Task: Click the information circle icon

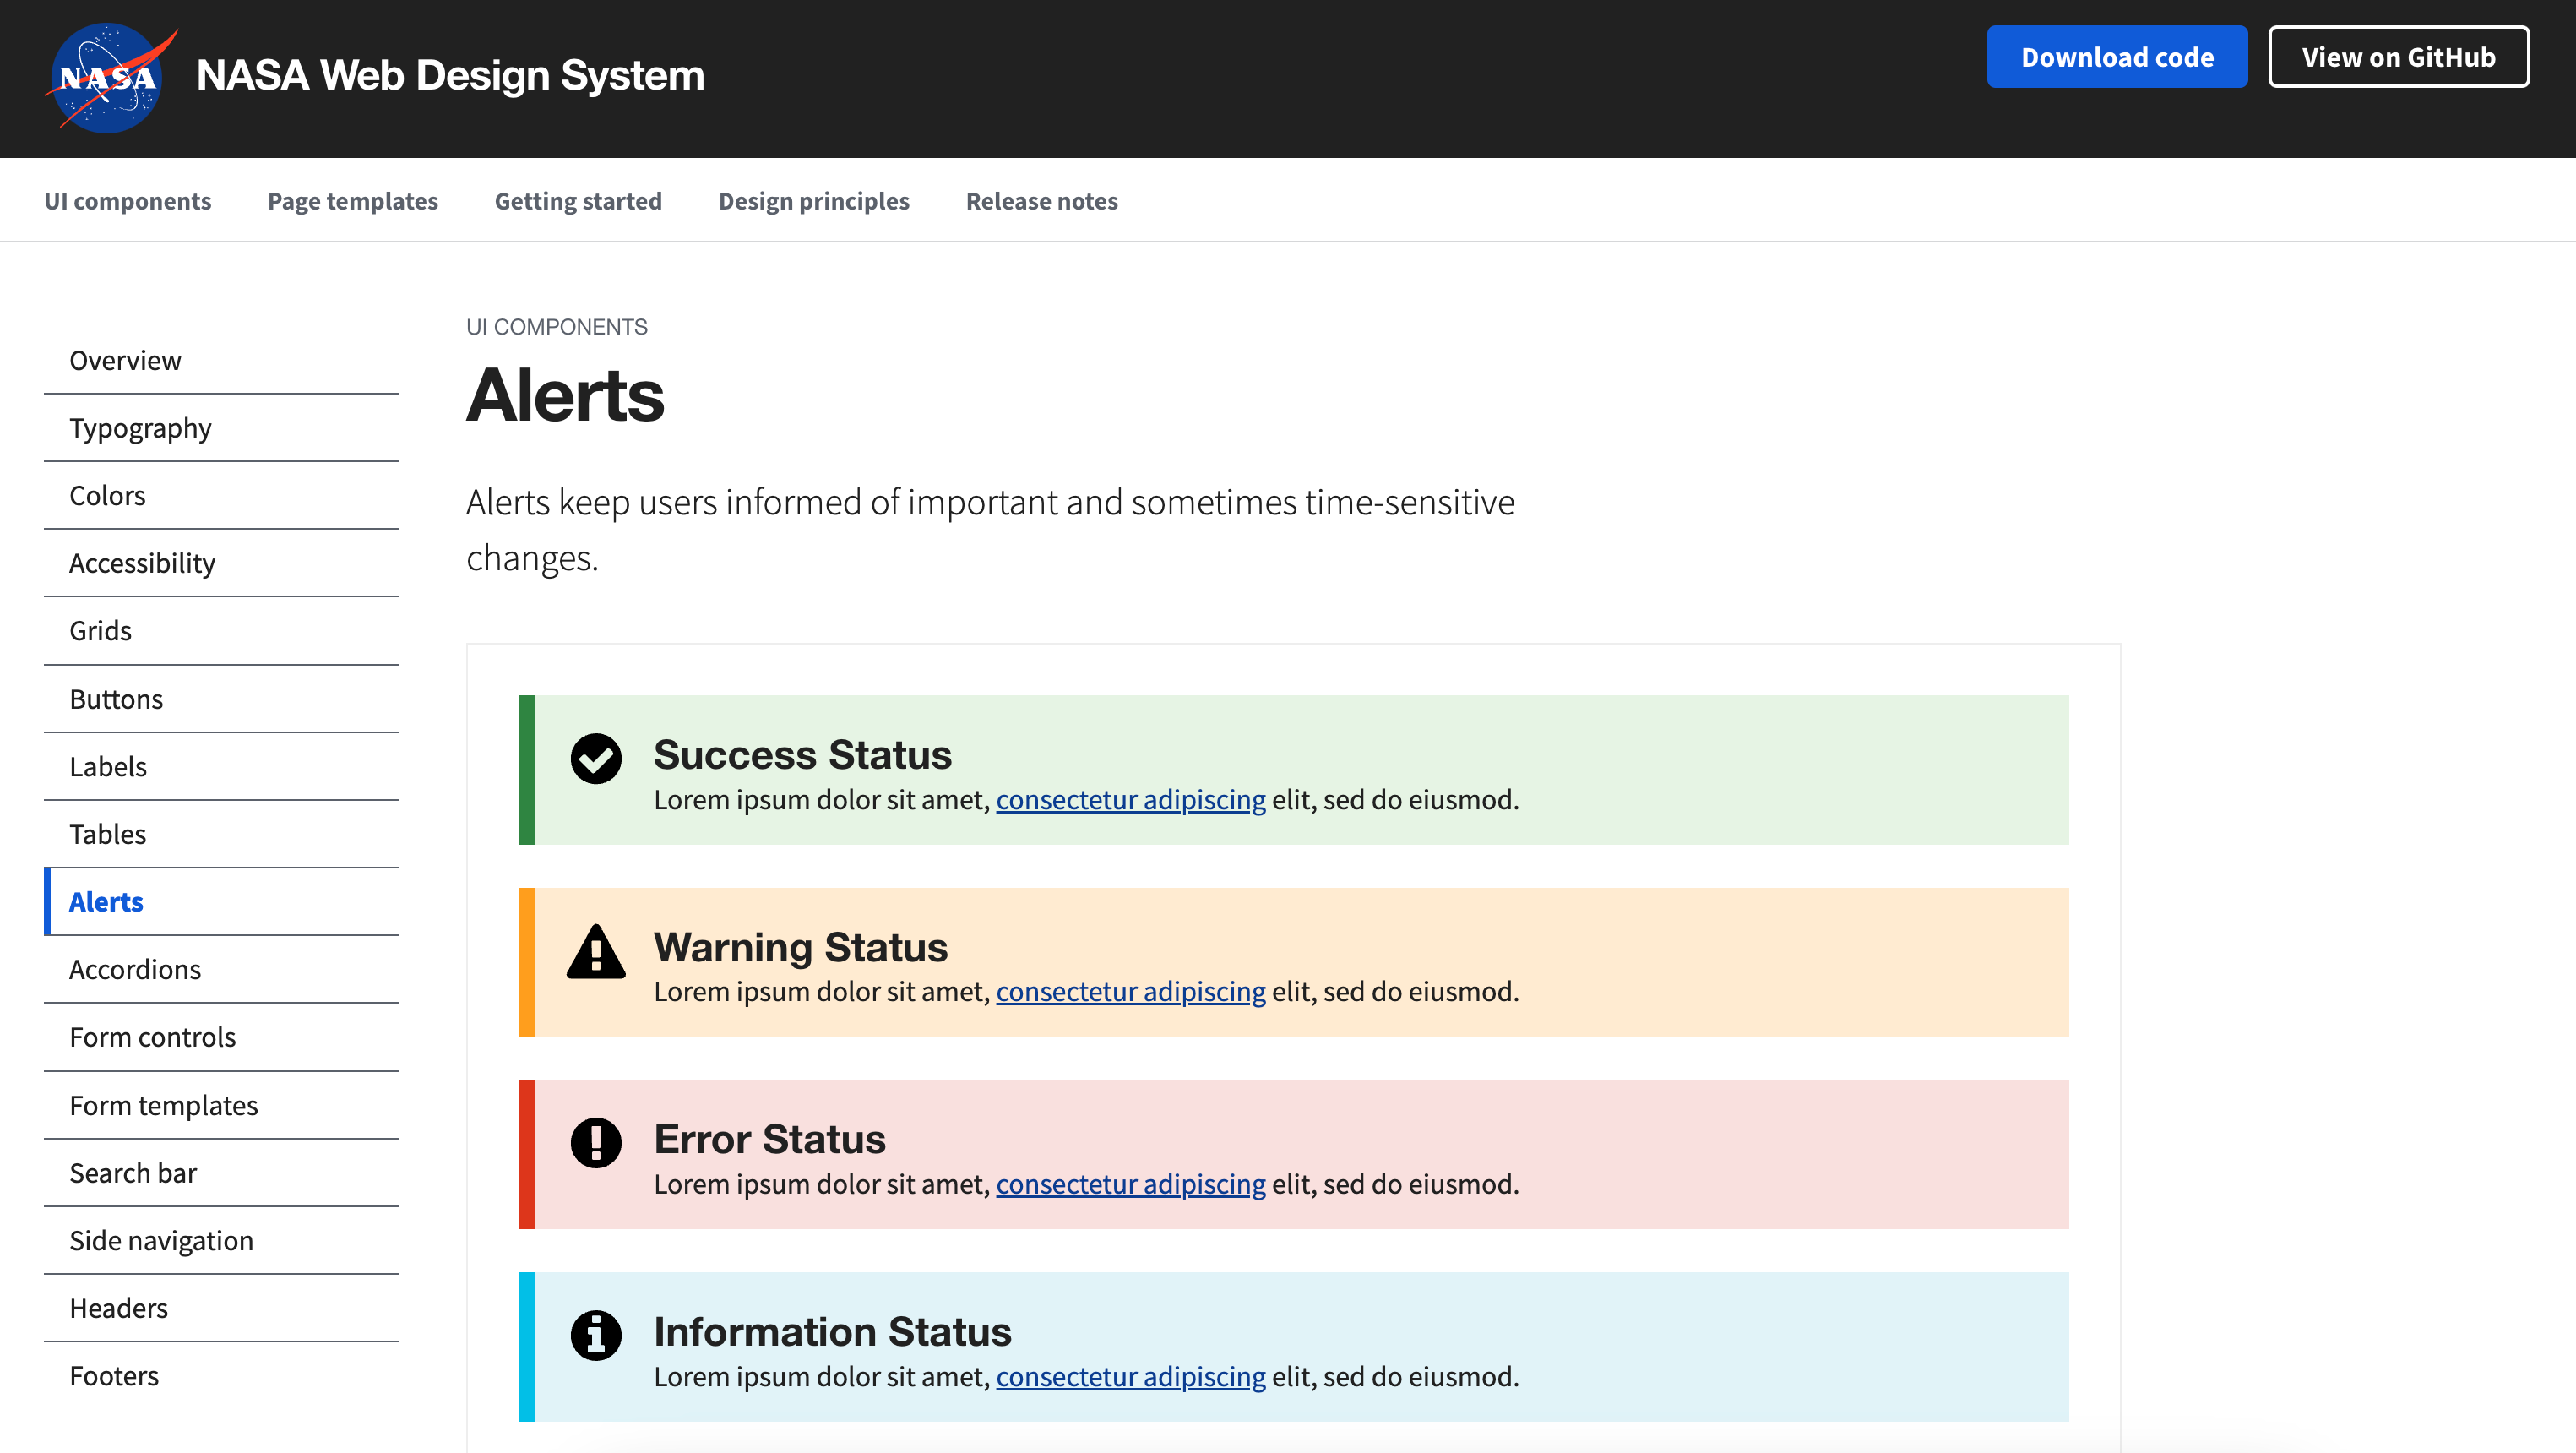Action: tap(595, 1335)
